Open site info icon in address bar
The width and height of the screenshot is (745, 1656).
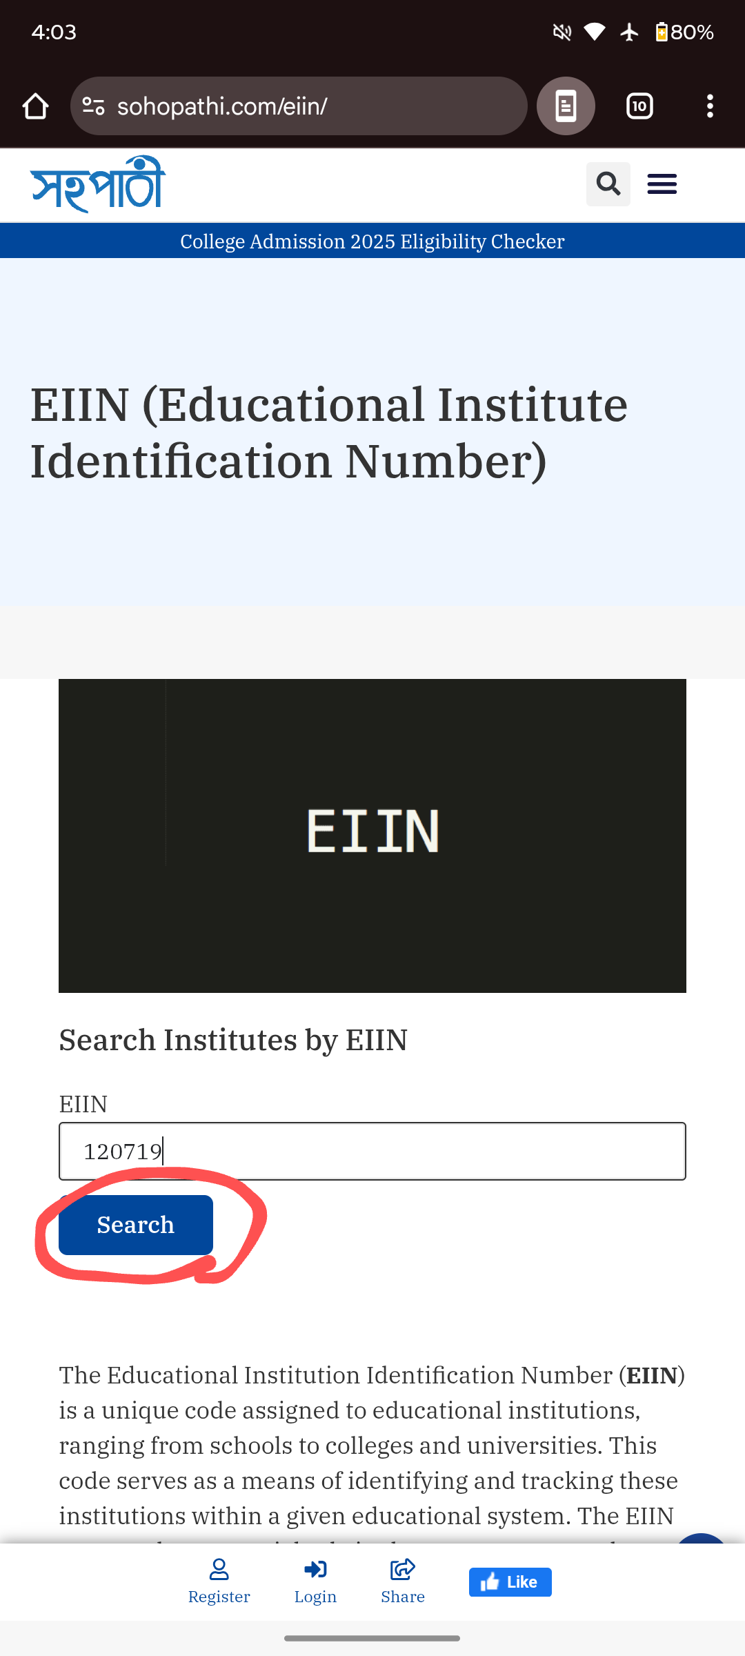tap(94, 106)
